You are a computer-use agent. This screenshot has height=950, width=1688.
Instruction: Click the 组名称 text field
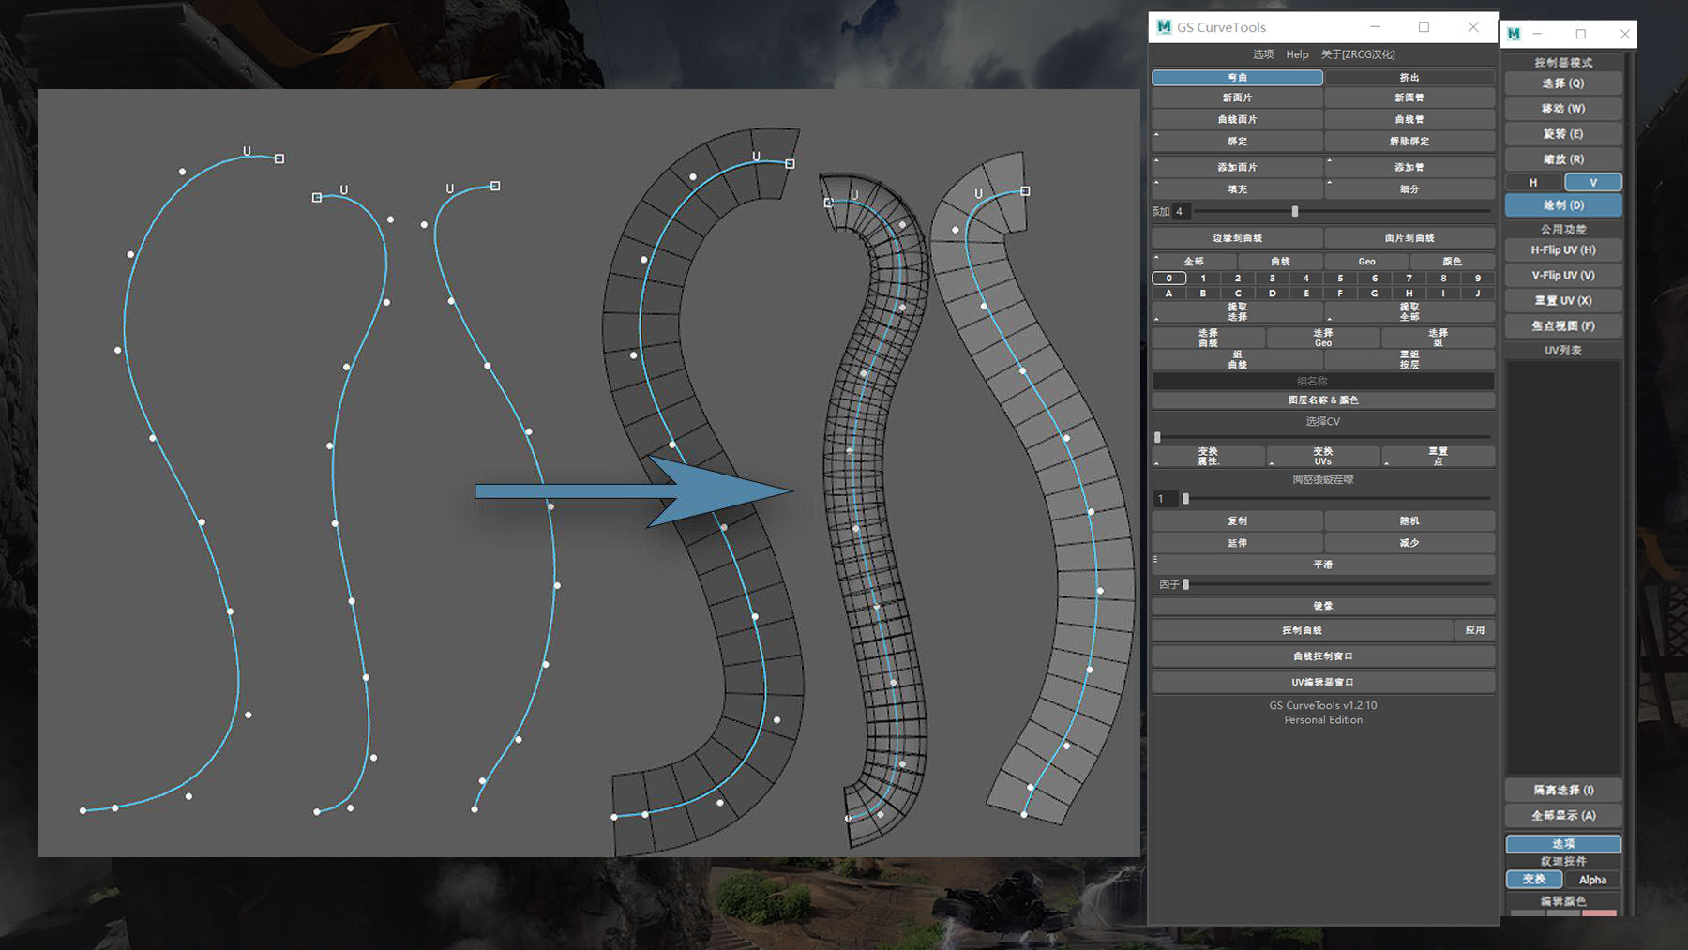(x=1323, y=382)
